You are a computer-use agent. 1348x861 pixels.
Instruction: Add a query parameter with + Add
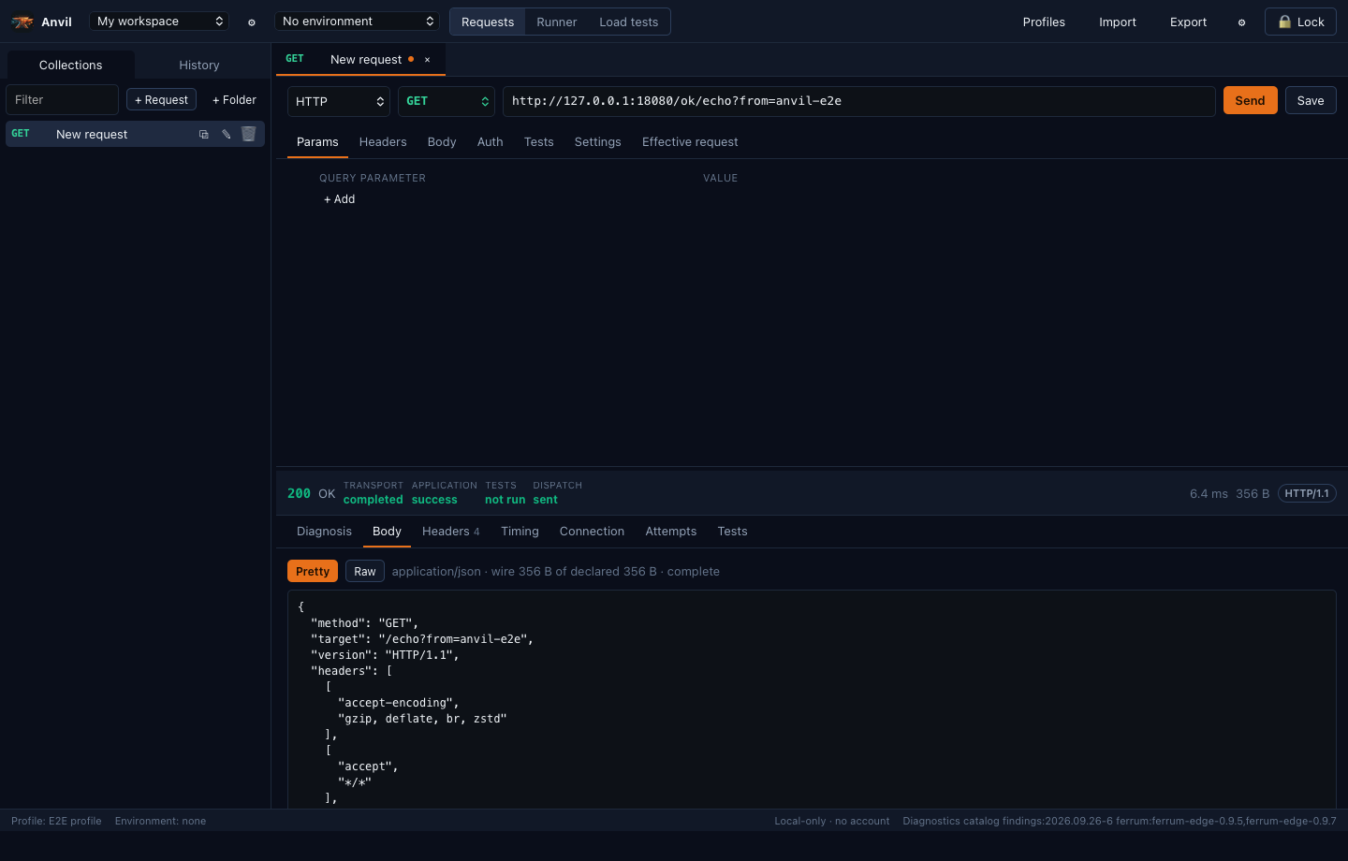(x=340, y=198)
